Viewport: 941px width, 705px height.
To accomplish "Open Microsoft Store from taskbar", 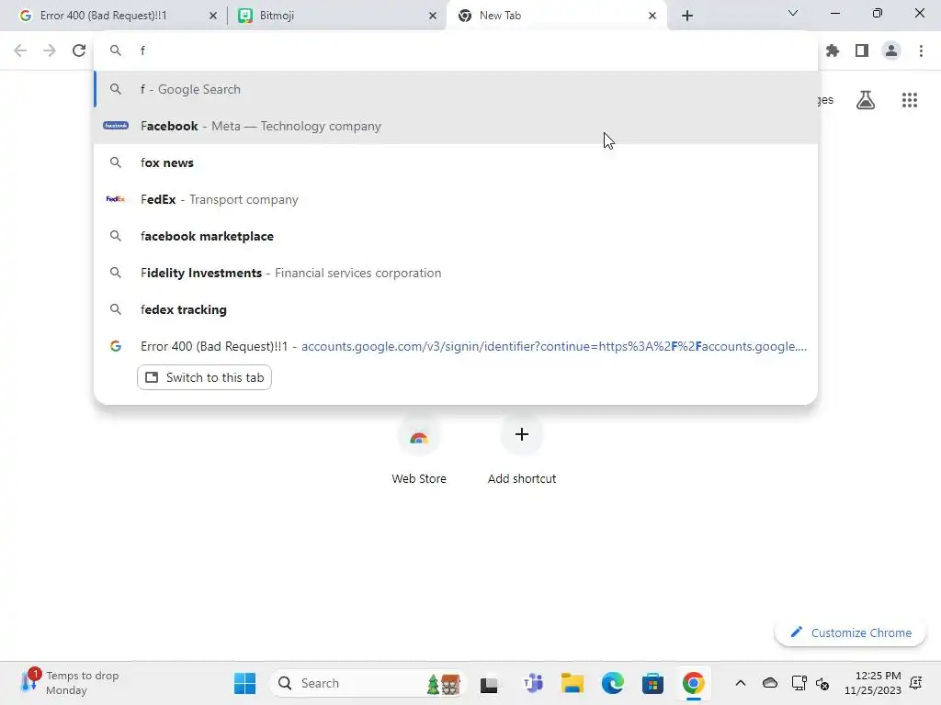I will 653,683.
